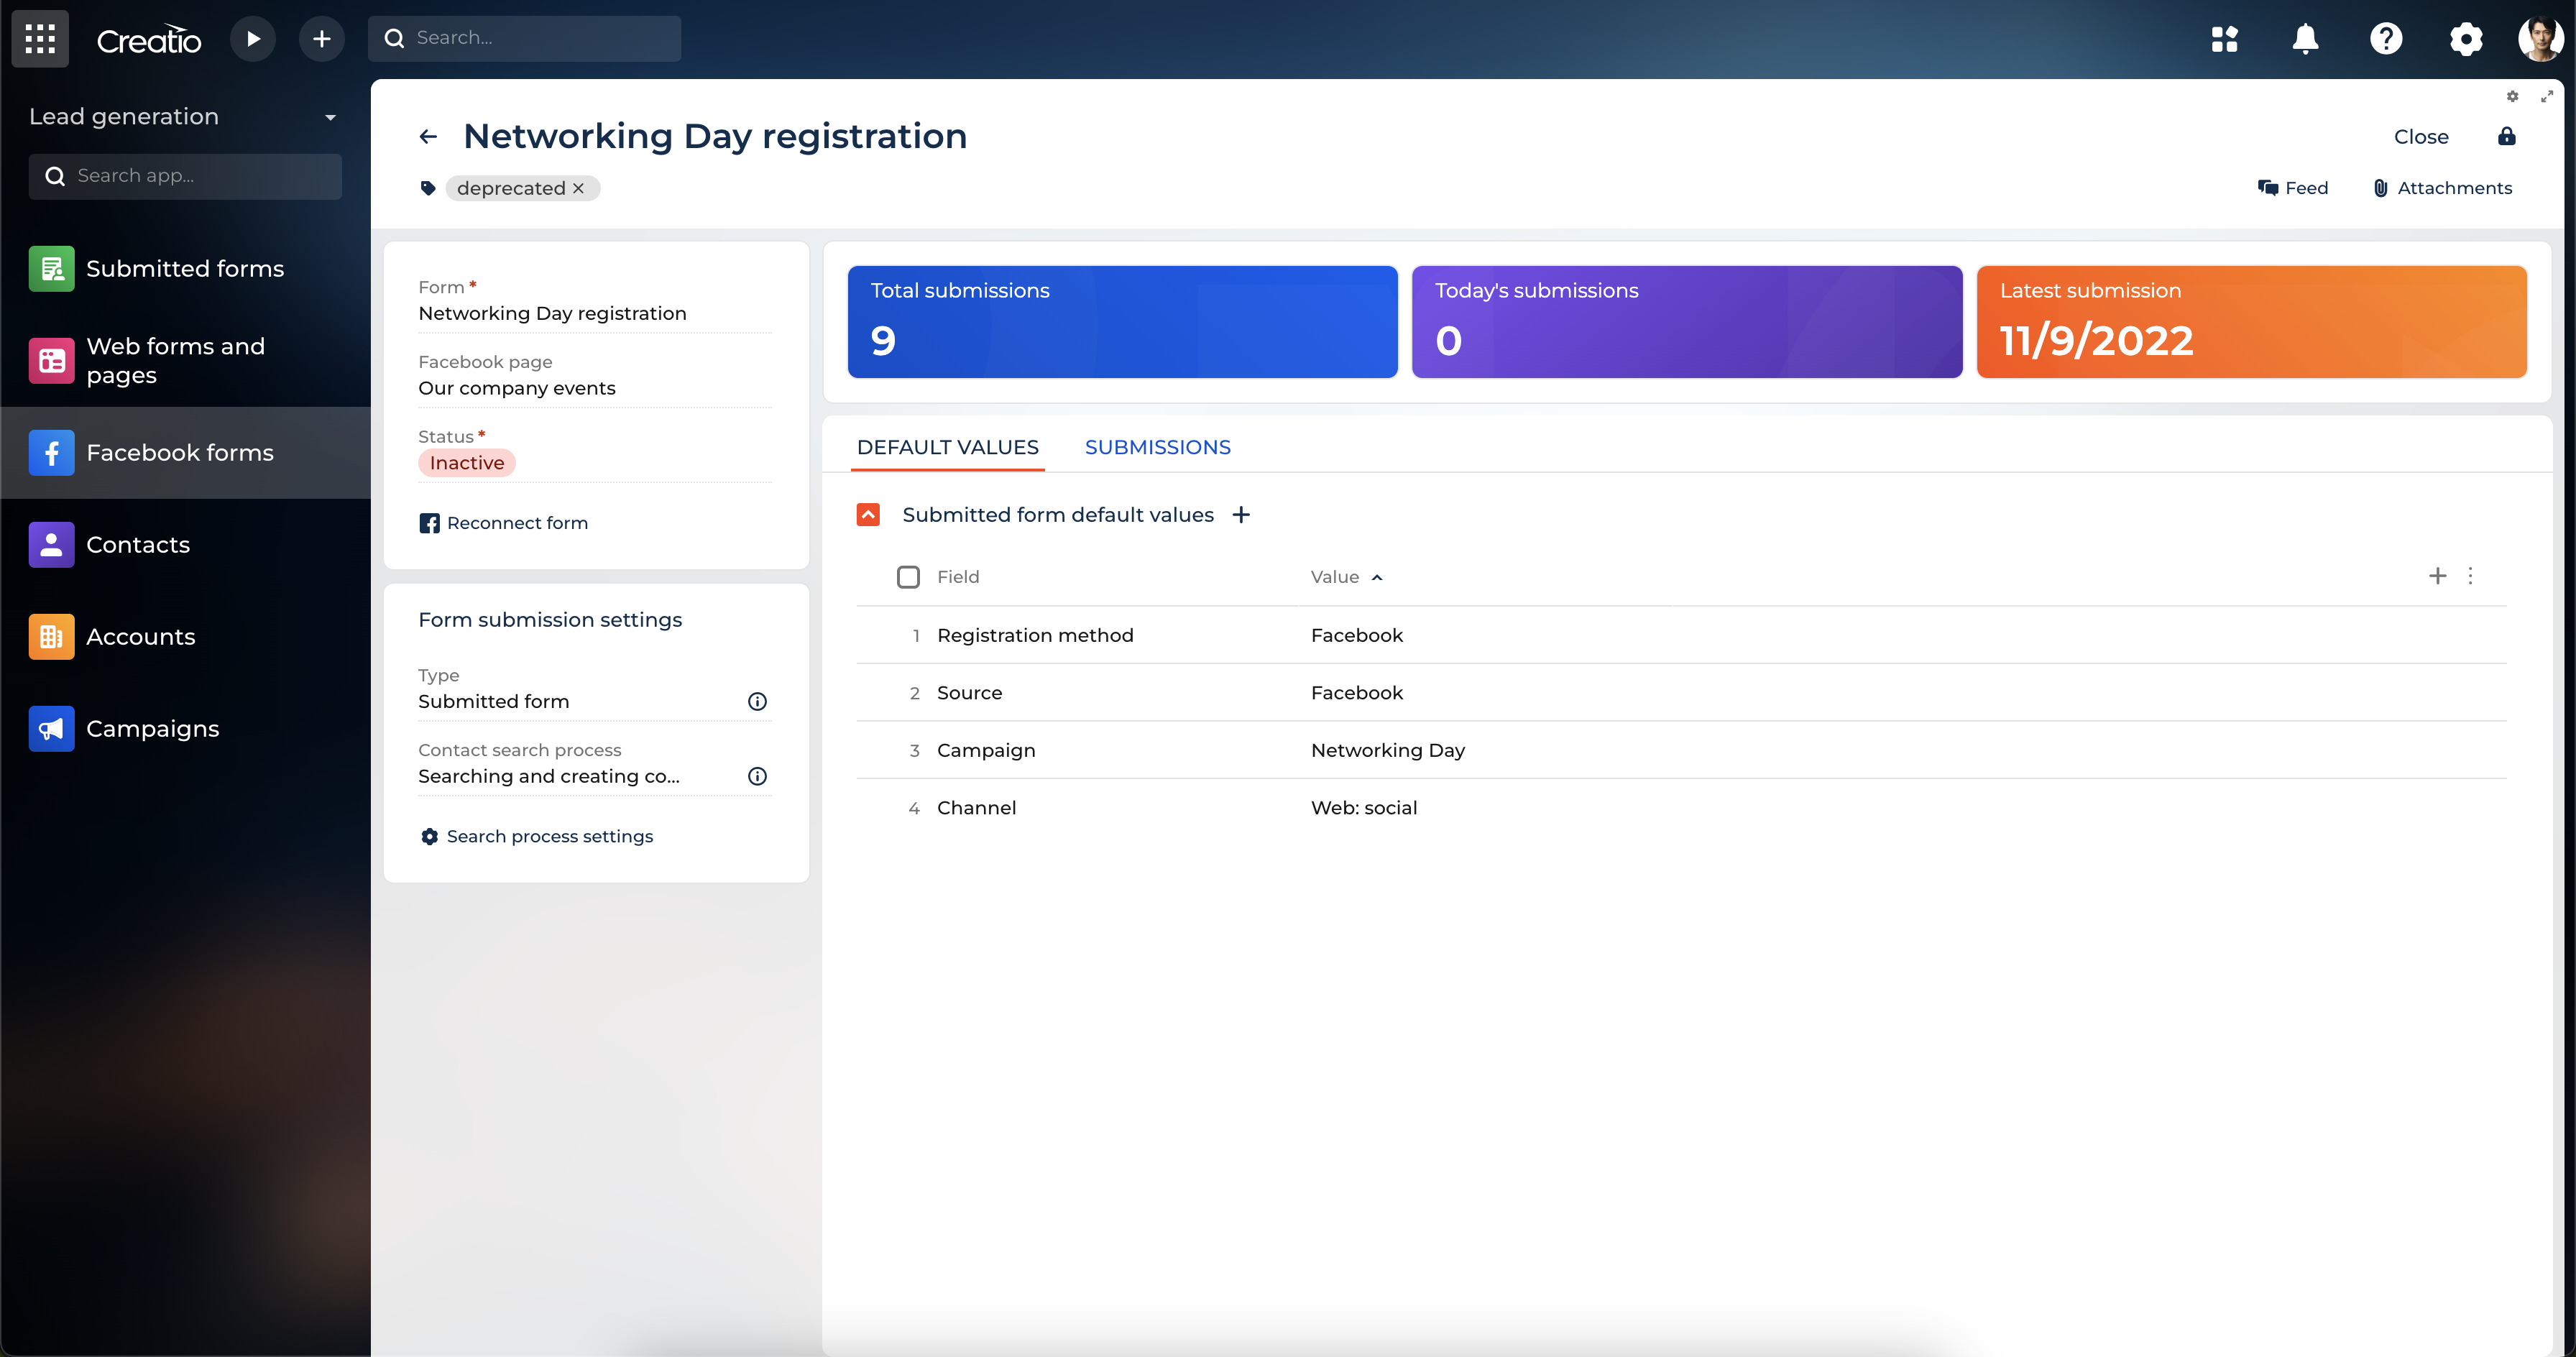Open Facebook forms in the sidebar

[180, 453]
